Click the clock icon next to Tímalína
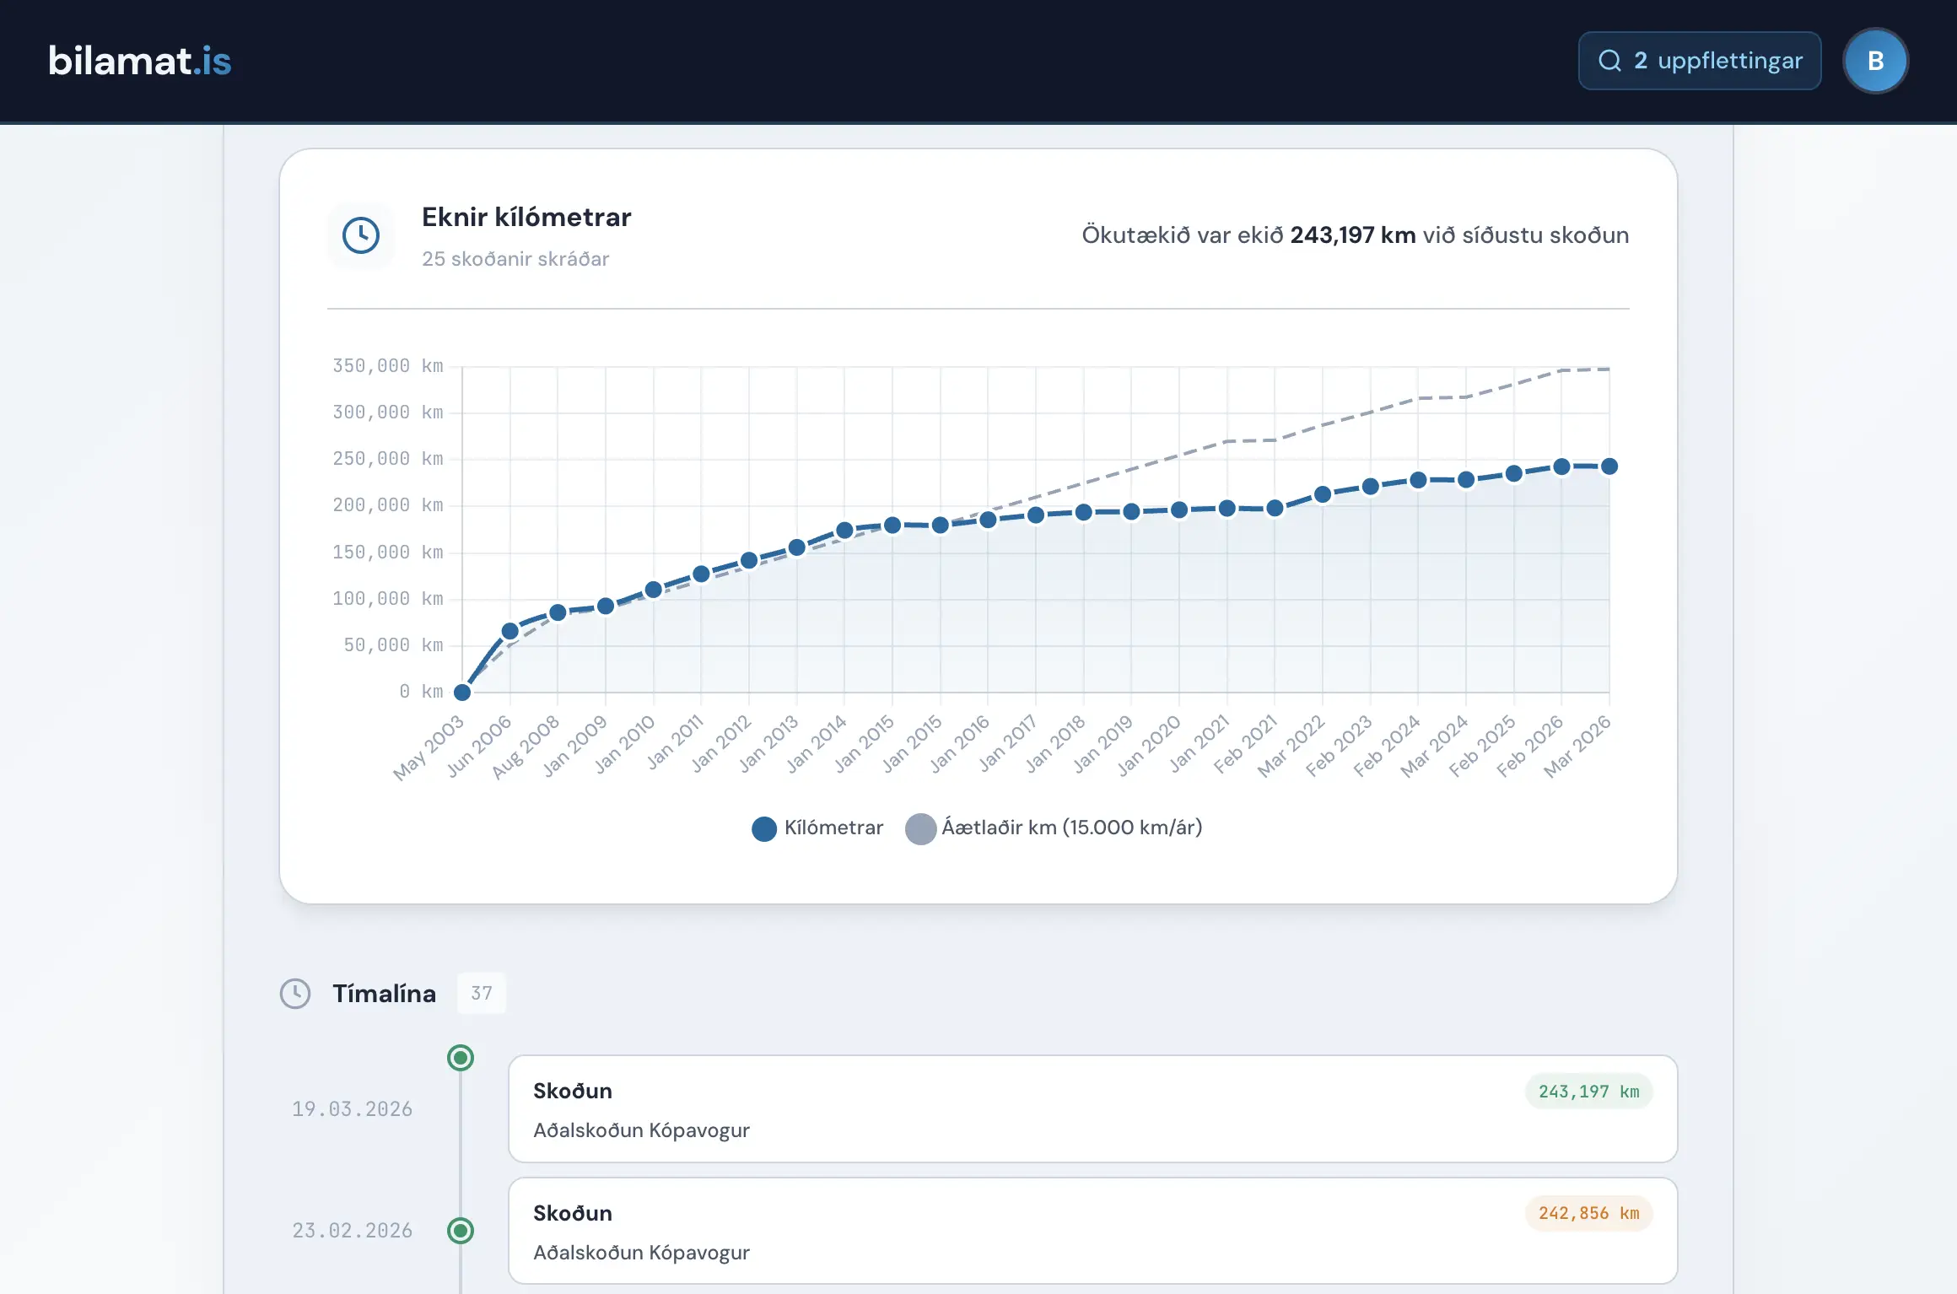 click(x=295, y=993)
